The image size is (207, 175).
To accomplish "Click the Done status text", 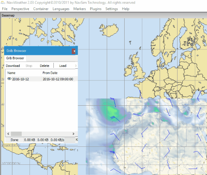I will (x=15, y=140).
